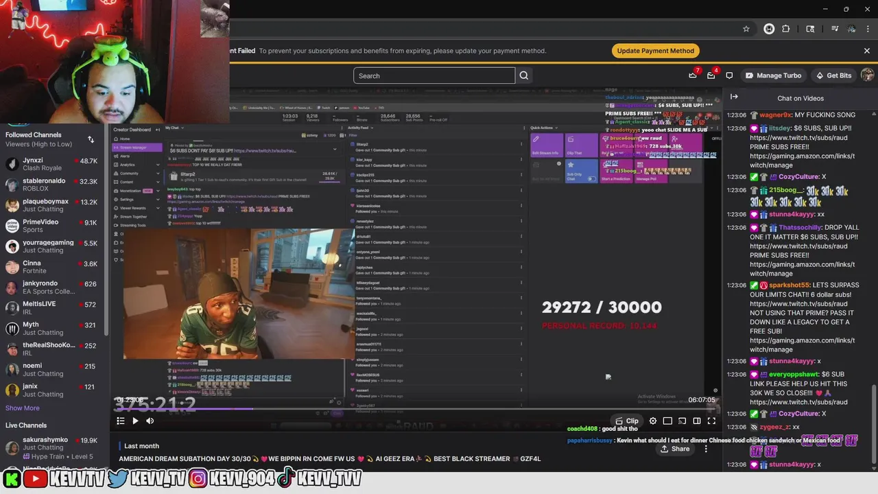Open noemi channel in sidebar
The image size is (878, 494).
click(52, 370)
